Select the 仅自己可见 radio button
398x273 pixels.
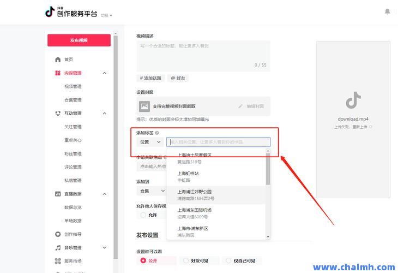[x=228, y=260]
